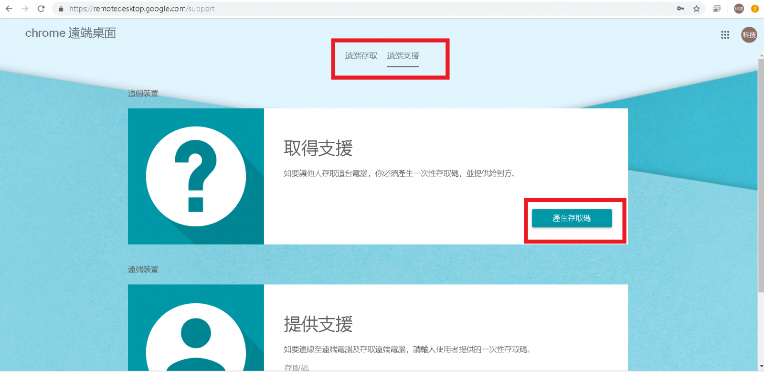Open the Google apps grid icon
The width and height of the screenshot is (764, 372).
pyautogui.click(x=725, y=35)
